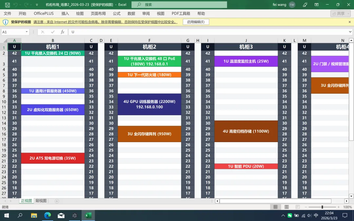
Task: Switch to Normal view in status bar
Action: click(x=275, y=207)
